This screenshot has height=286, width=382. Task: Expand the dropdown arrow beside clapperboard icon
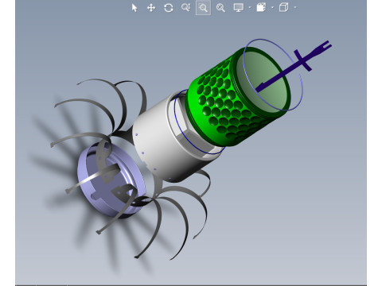[272, 8]
